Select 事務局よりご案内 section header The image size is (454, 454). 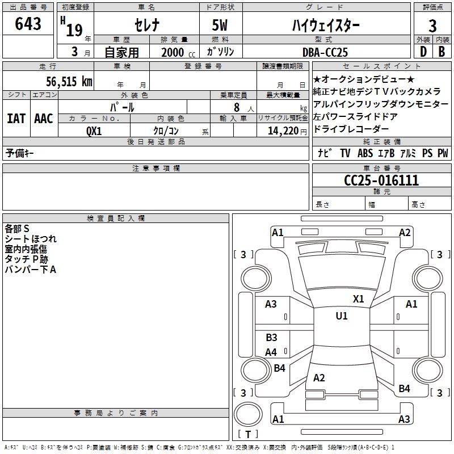click(x=116, y=413)
